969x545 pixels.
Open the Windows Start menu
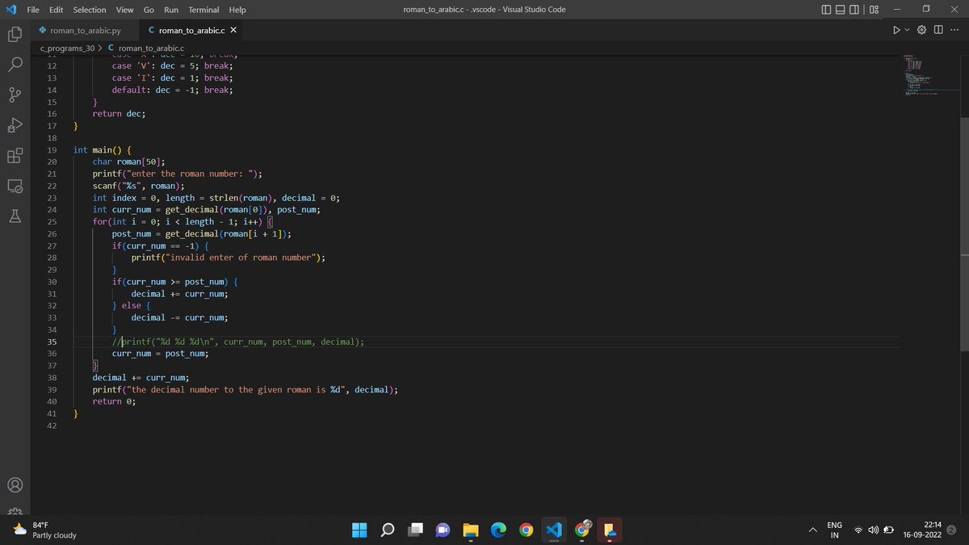click(360, 530)
